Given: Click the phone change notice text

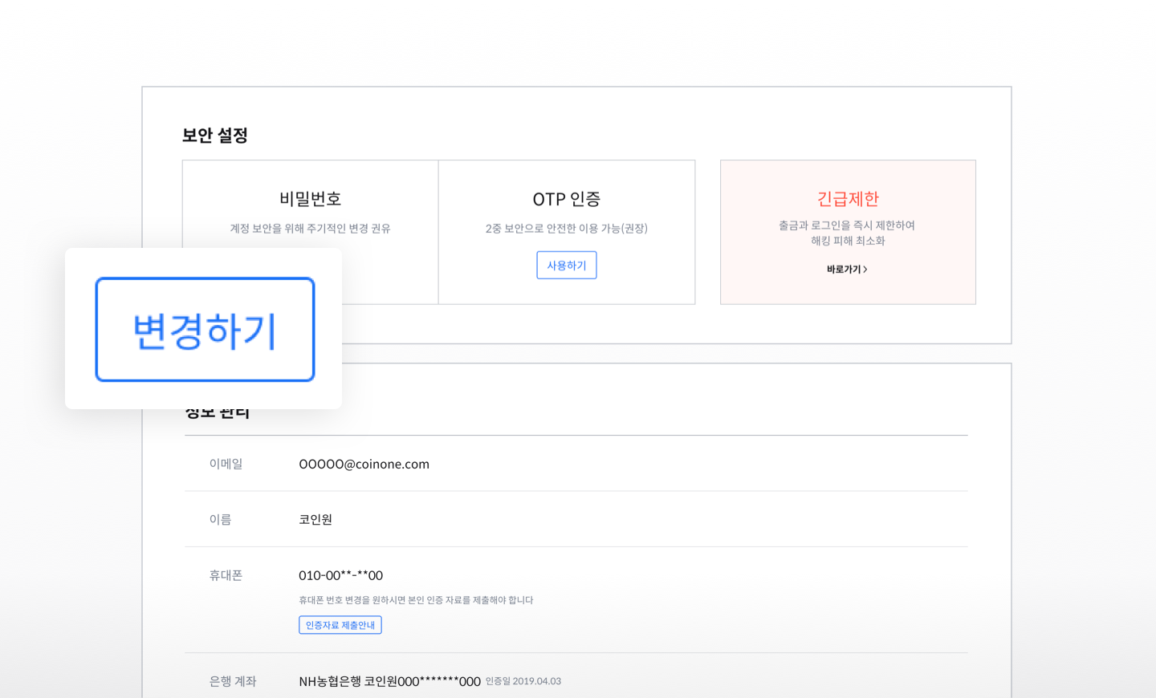Looking at the screenshot, I should pyautogui.click(x=417, y=600).
